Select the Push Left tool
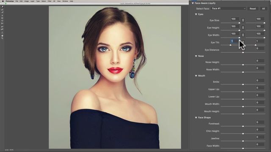The height and width of the screenshot is (152, 271). pos(2,24)
